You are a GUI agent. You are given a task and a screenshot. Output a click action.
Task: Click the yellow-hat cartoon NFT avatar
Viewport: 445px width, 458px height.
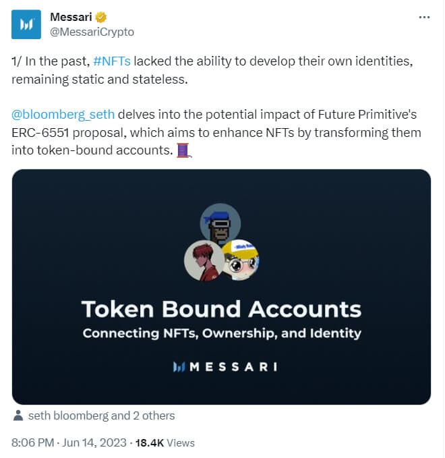click(x=240, y=260)
